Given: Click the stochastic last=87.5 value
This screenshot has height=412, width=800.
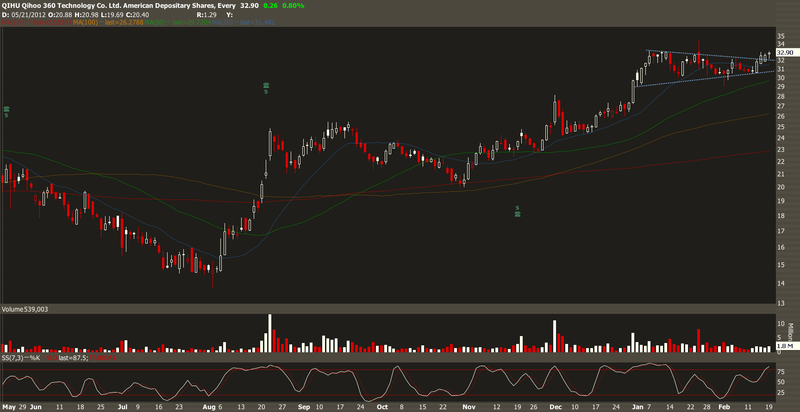Looking at the screenshot, I should pos(73,358).
